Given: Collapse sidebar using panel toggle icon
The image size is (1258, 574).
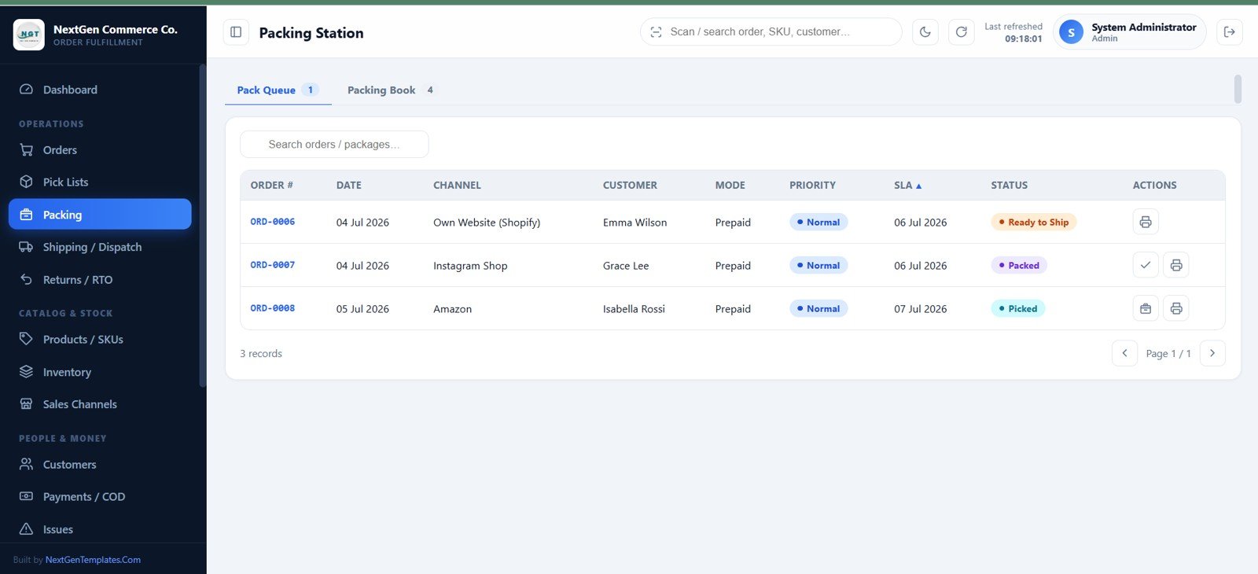Looking at the screenshot, I should 236,32.
